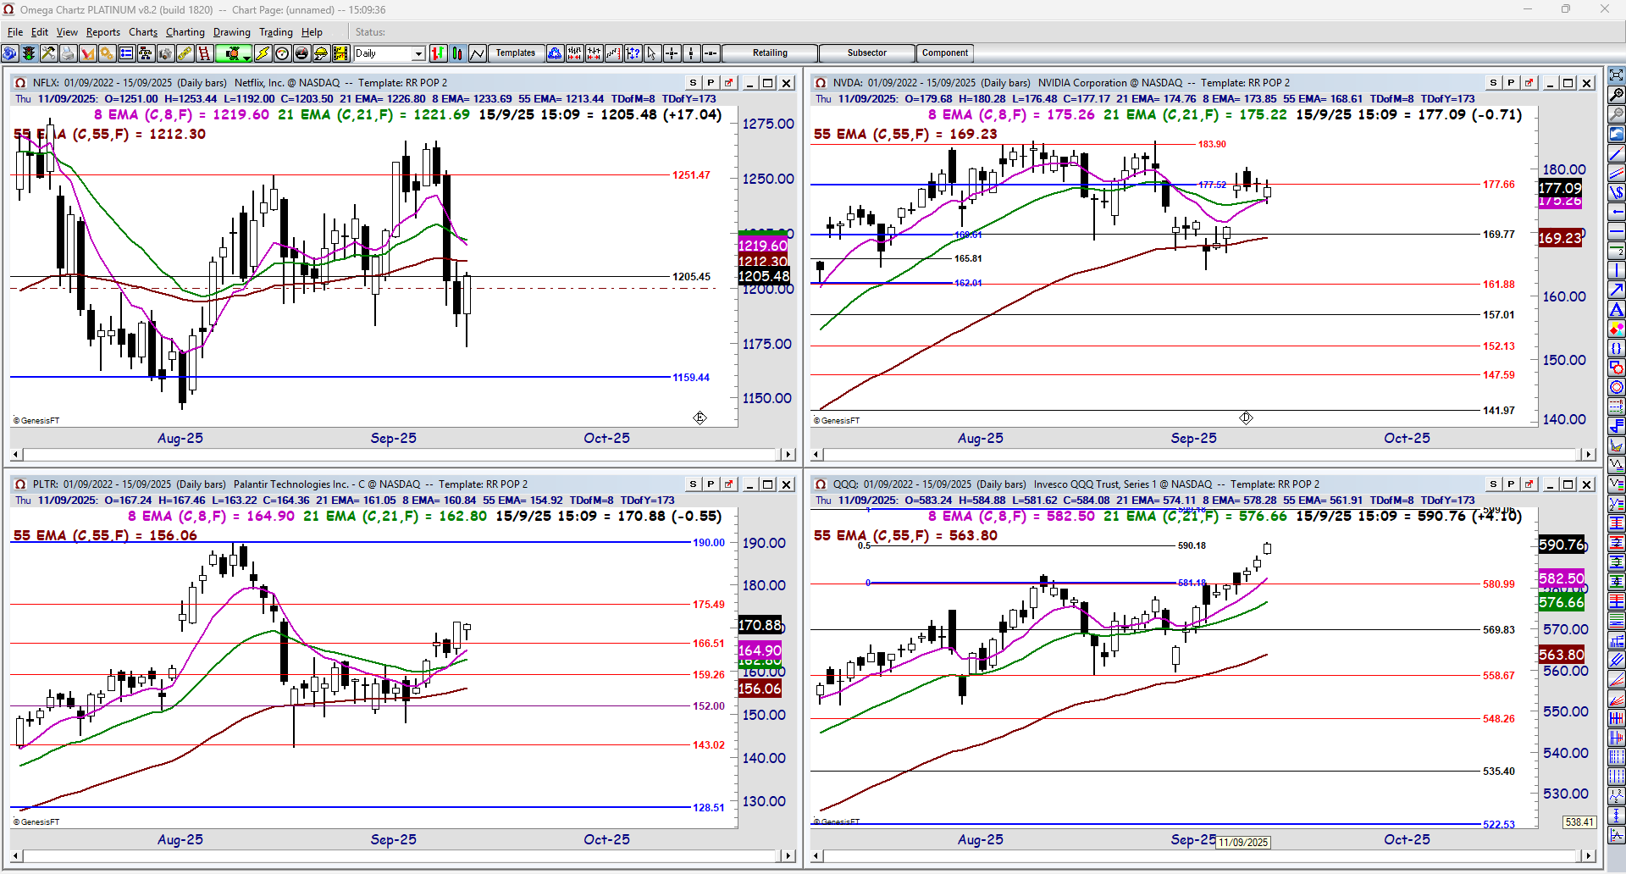Activate the vertical line cursor mode
1626x874 pixels.
pos(691,53)
